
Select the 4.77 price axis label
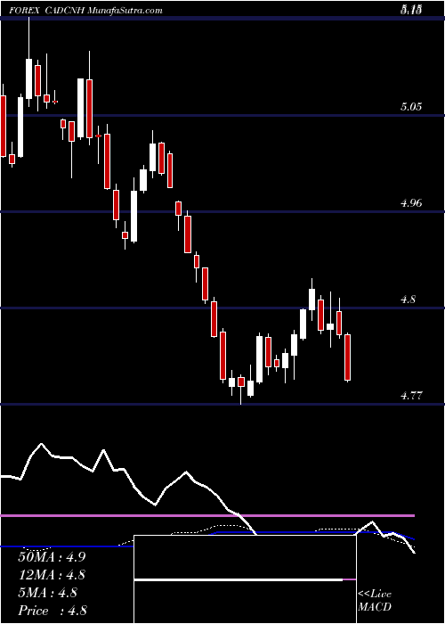(411, 396)
